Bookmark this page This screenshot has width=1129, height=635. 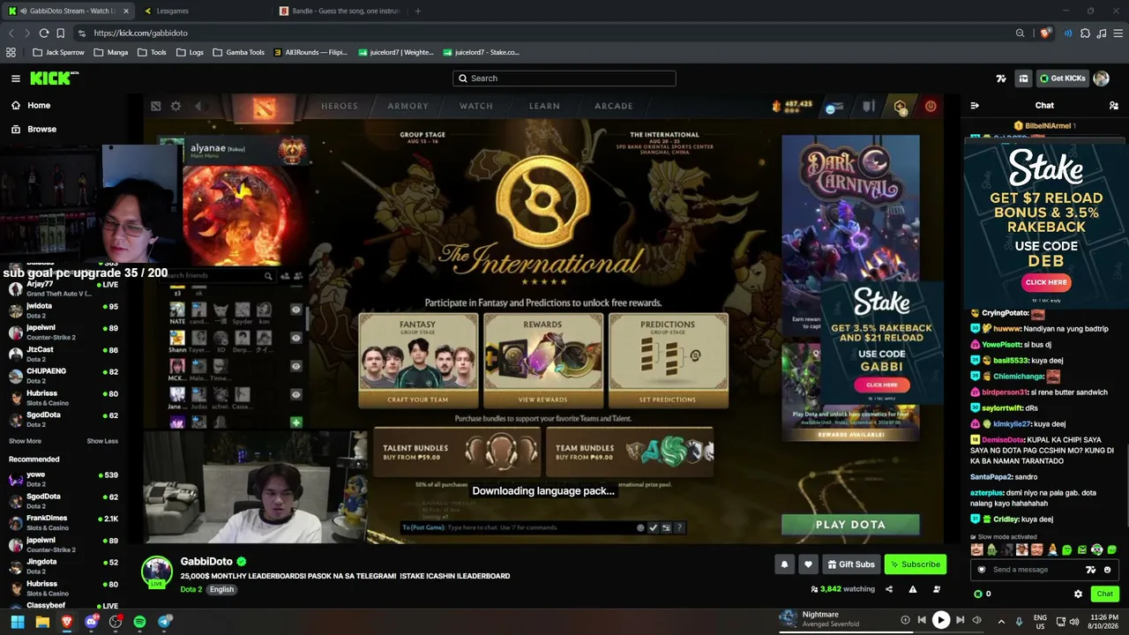click(x=60, y=33)
